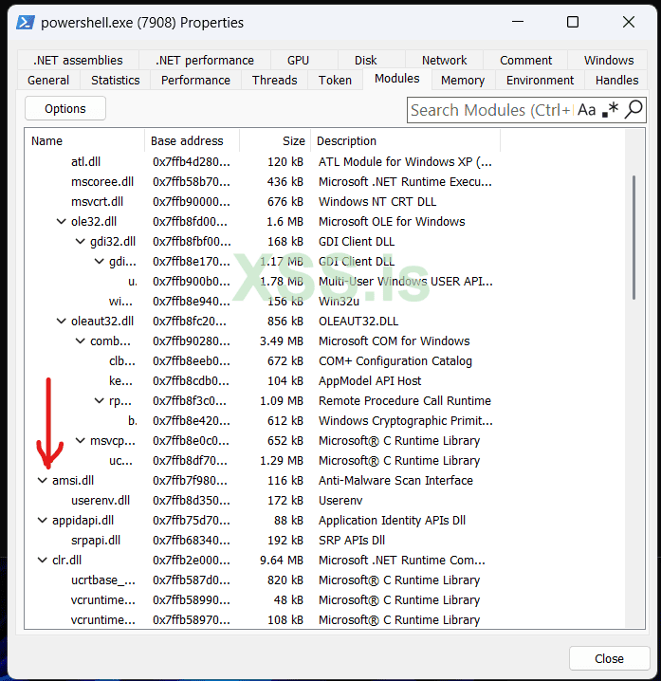Open the General tab

click(48, 81)
